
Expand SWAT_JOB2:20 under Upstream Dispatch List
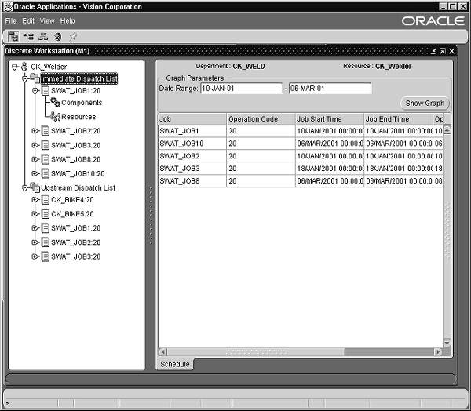[x=35, y=242]
